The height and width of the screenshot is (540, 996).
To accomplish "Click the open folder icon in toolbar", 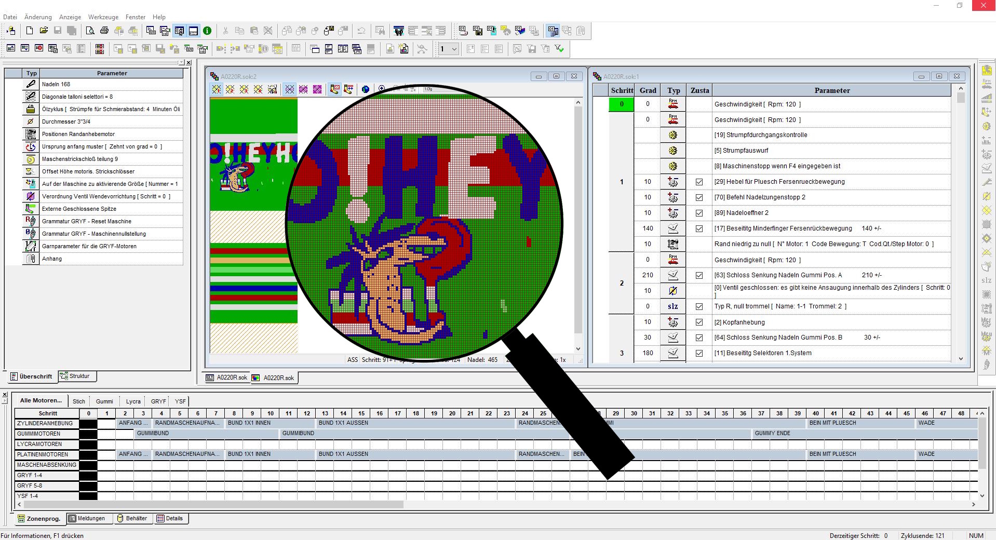I will 44,31.
